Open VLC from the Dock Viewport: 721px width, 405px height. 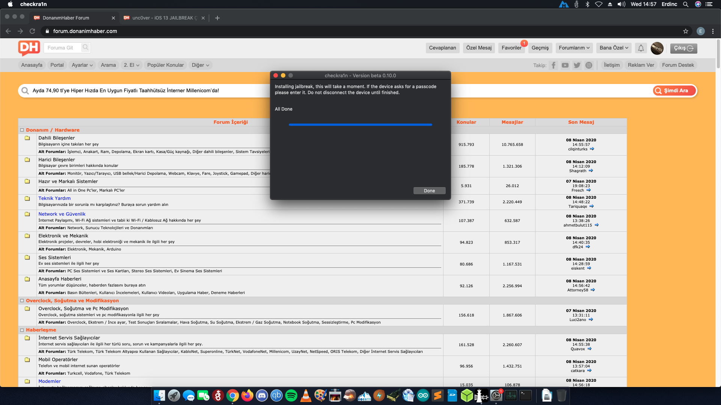[x=306, y=395]
